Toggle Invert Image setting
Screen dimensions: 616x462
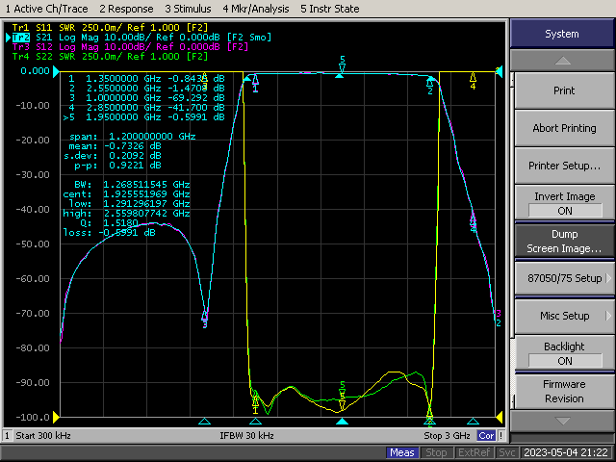coord(564,203)
